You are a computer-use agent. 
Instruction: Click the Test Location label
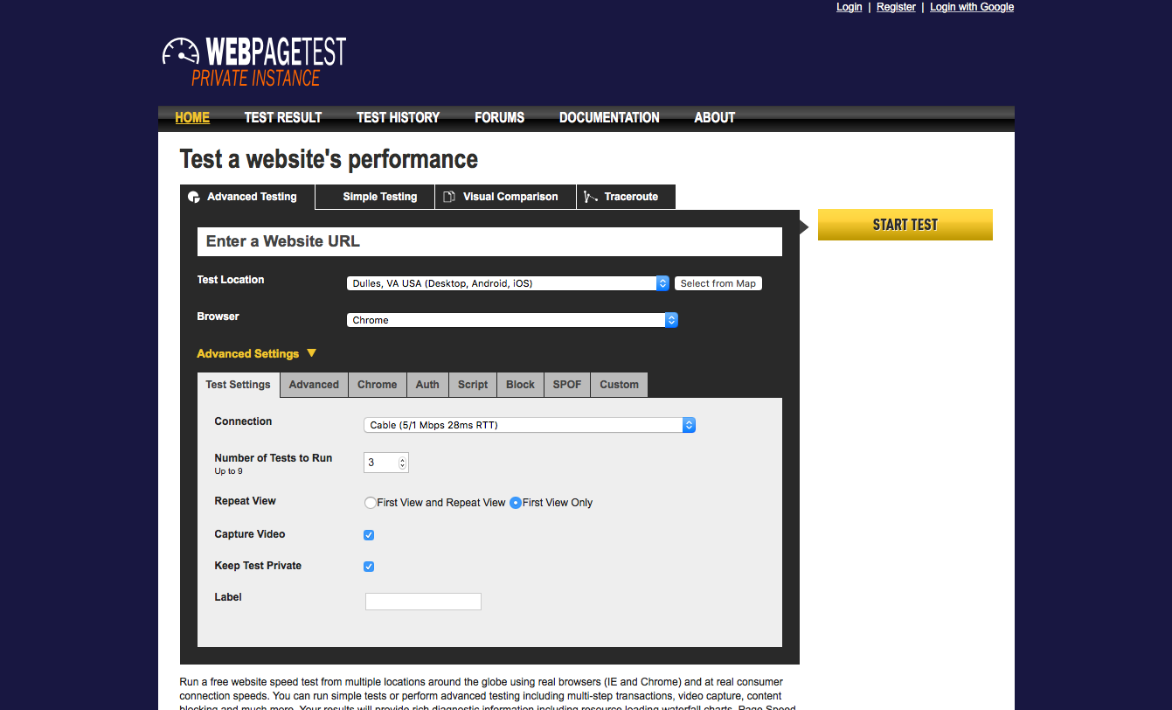231,280
